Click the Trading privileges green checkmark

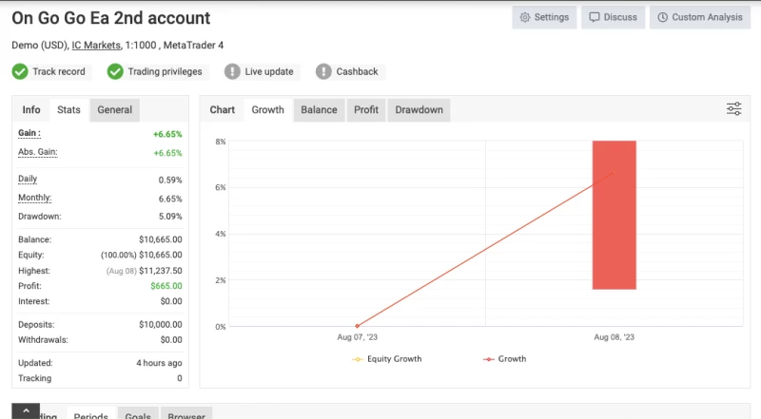point(115,71)
